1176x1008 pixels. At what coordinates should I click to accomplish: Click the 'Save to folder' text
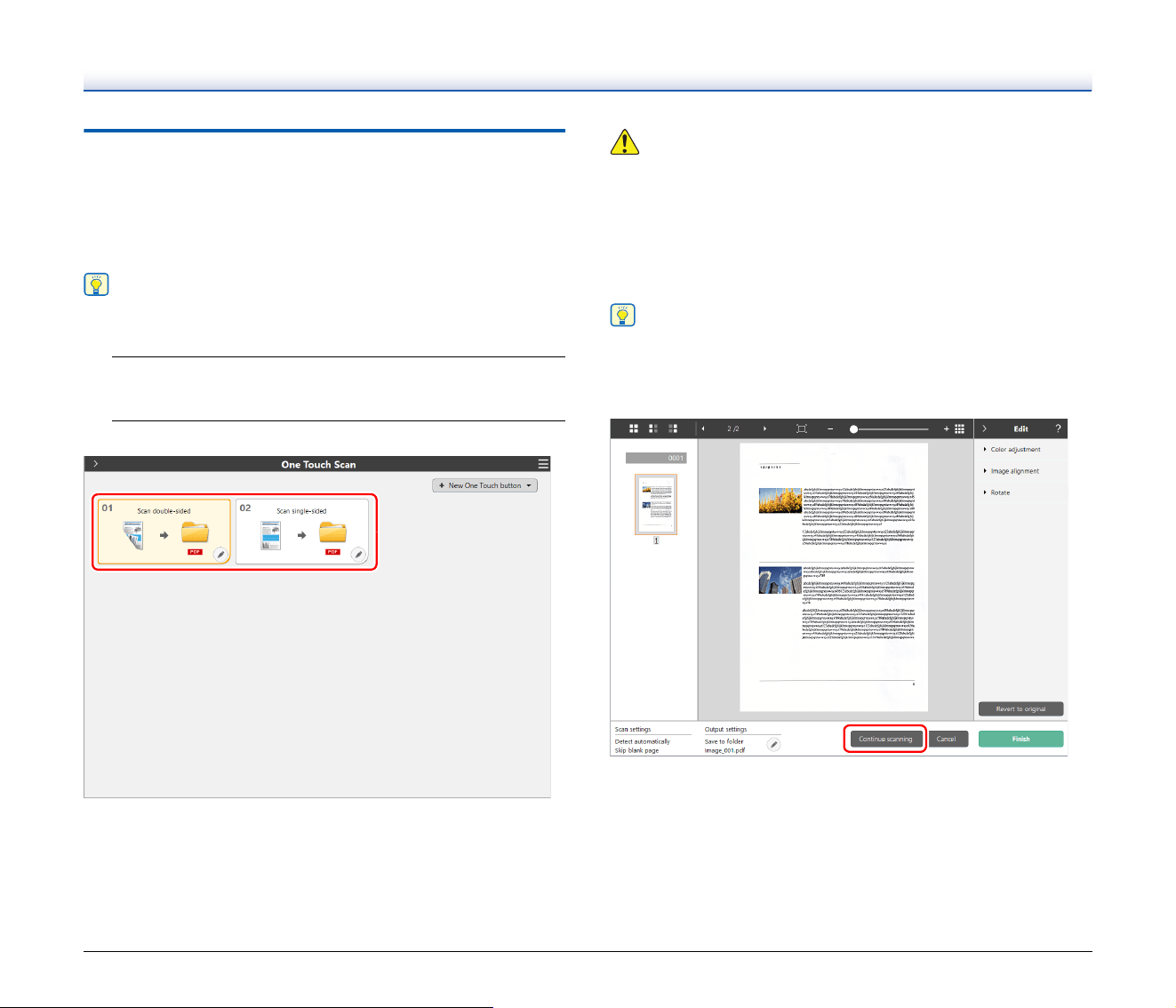[724, 741]
